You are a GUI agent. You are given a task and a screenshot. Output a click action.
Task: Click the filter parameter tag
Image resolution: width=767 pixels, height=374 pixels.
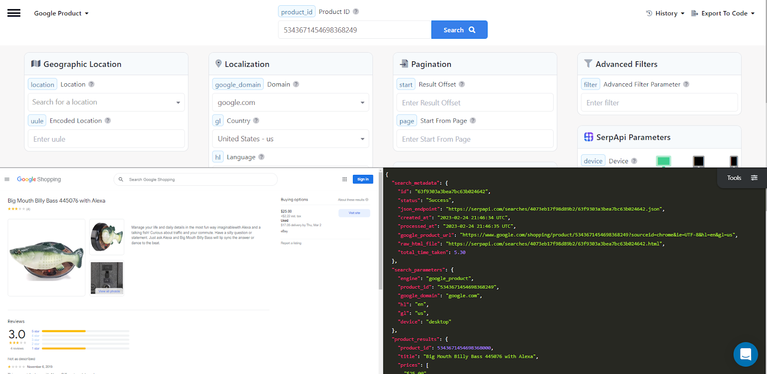591,85
